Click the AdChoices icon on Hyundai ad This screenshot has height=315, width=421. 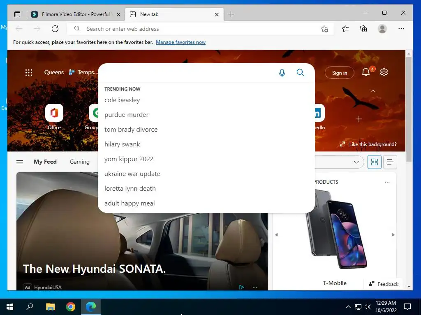[x=241, y=287]
